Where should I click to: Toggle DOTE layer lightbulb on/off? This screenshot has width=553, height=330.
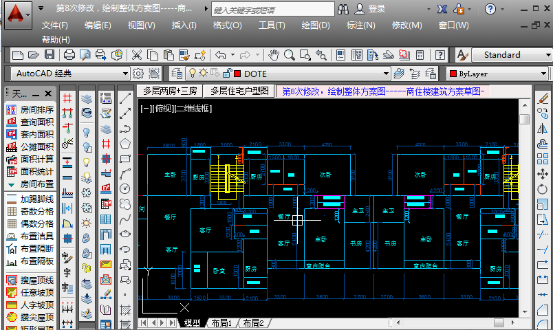pyautogui.click(x=193, y=74)
